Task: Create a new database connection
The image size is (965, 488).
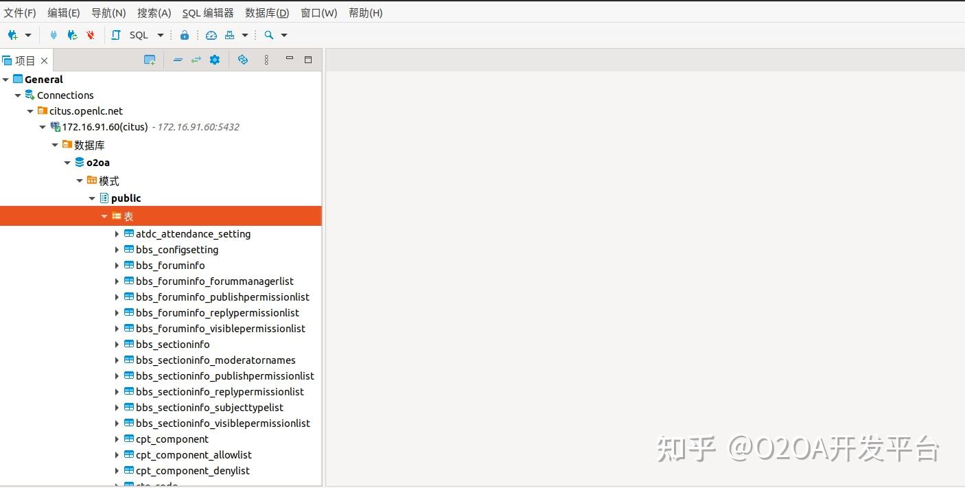Action: 14,35
